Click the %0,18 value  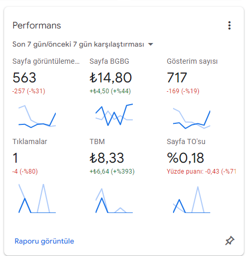click(x=185, y=158)
